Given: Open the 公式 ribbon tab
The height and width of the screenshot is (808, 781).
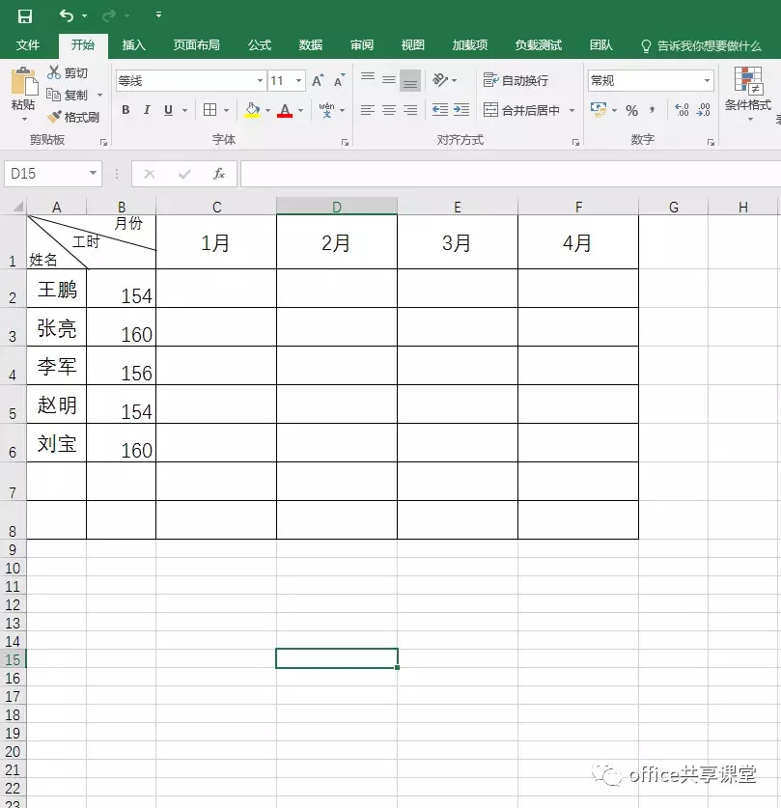Looking at the screenshot, I should pyautogui.click(x=259, y=44).
